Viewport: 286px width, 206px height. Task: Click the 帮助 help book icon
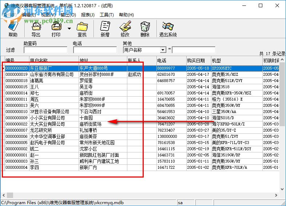tap(13, 27)
